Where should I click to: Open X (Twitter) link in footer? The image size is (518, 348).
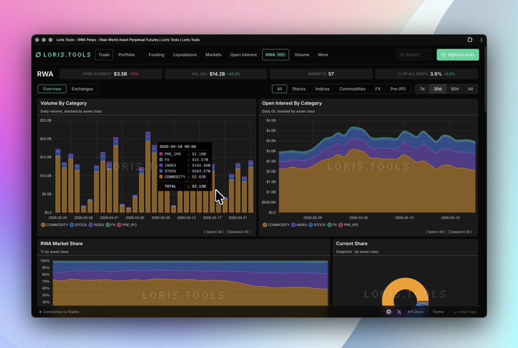[399, 312]
